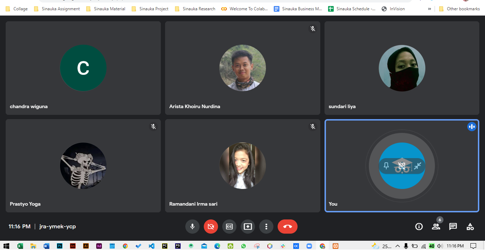The width and height of the screenshot is (485, 251).
Task: Show hidden system tray icons
Action: 397,246
